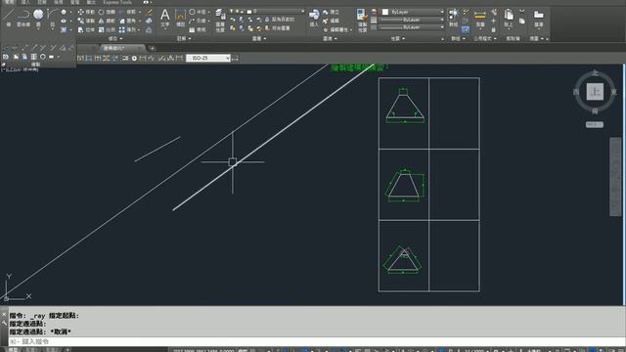This screenshot has width=626, height=352.
Task: Click the Top (上) face of ViewCube
Action: (595, 91)
